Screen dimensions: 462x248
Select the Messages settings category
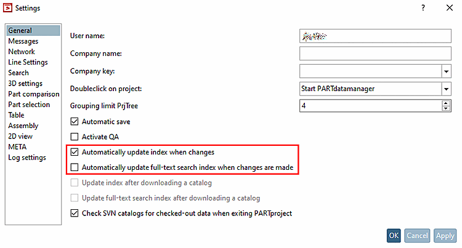(23, 41)
